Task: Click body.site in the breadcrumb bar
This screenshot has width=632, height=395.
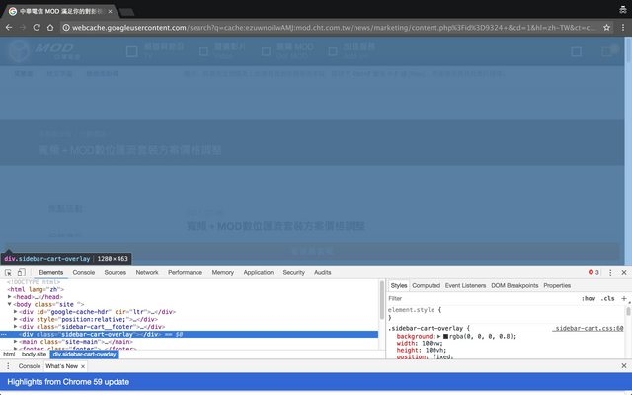Action: coord(34,355)
